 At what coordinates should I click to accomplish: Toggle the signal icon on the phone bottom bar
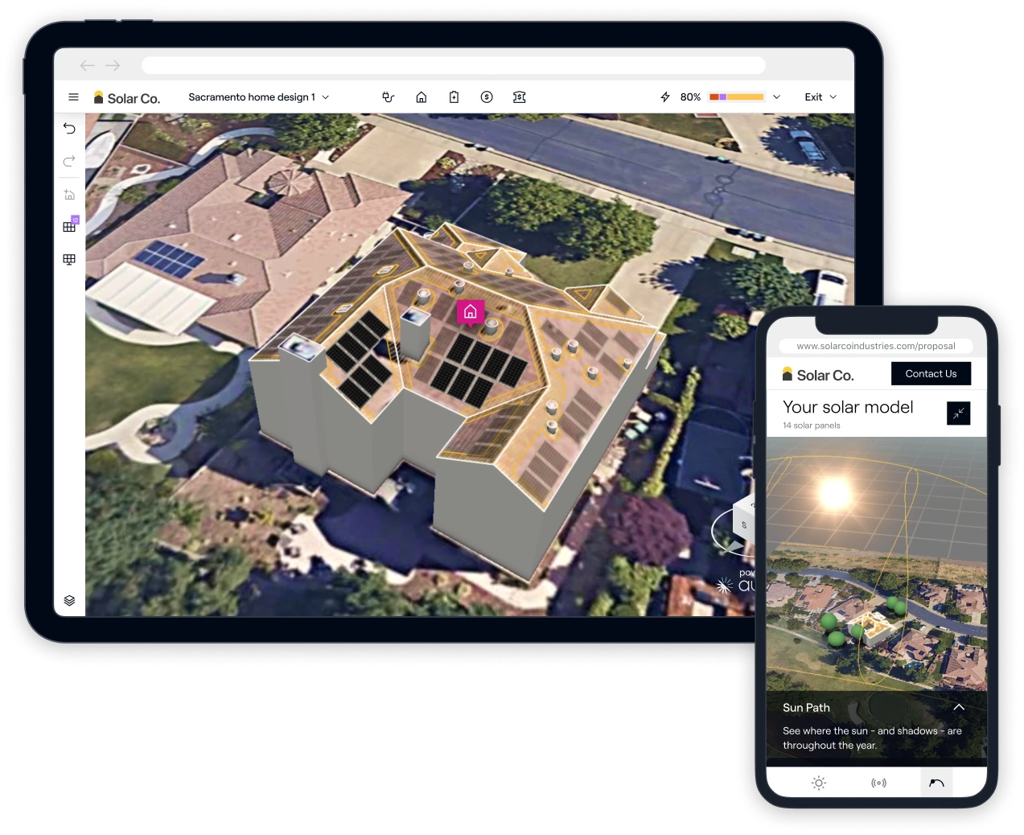point(878,782)
